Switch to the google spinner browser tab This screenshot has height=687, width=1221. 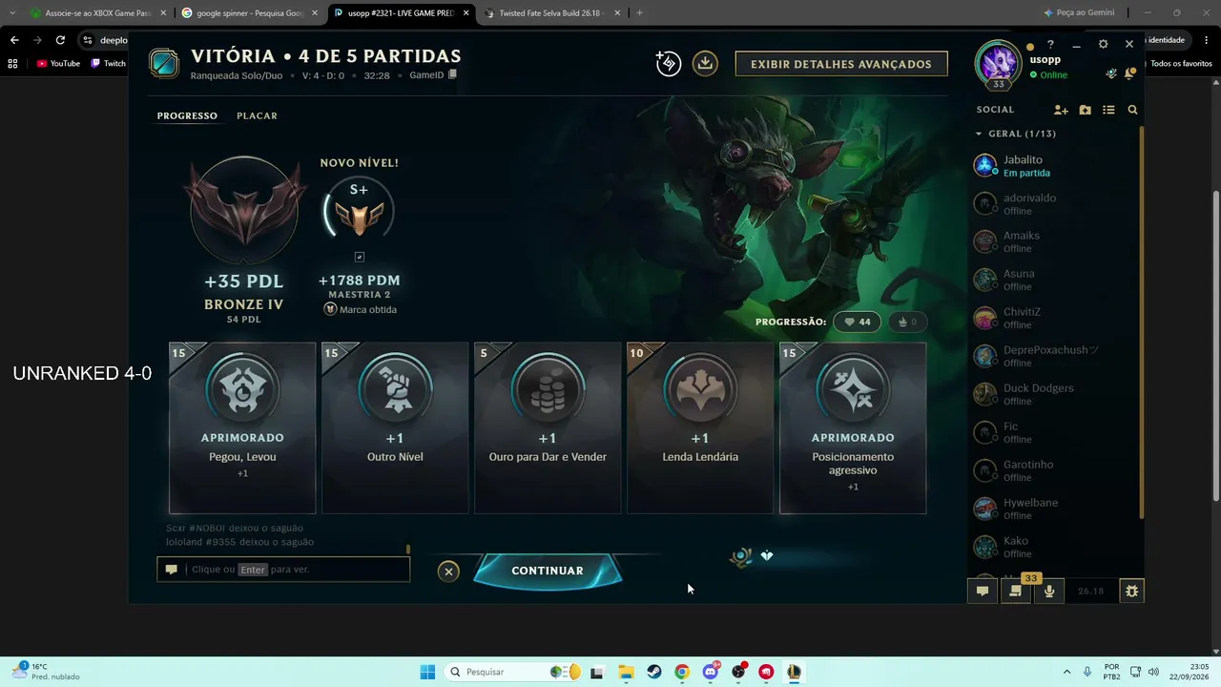coord(249,13)
